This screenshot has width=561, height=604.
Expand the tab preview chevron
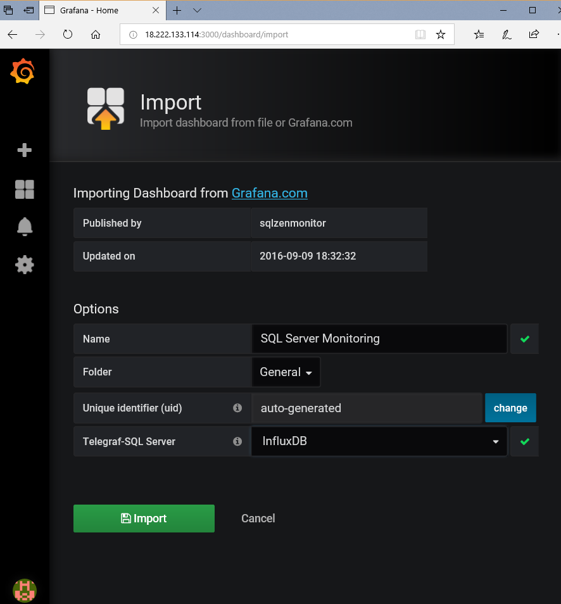(x=198, y=10)
